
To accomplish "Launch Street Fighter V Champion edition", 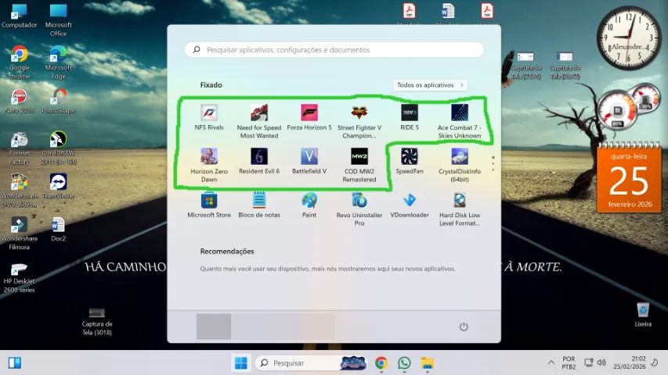I will [x=359, y=121].
